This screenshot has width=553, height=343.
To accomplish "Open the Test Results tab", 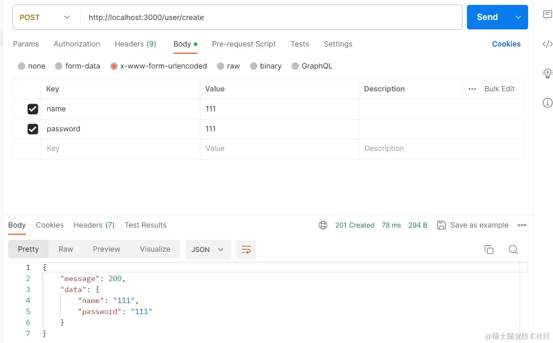I will point(146,225).
